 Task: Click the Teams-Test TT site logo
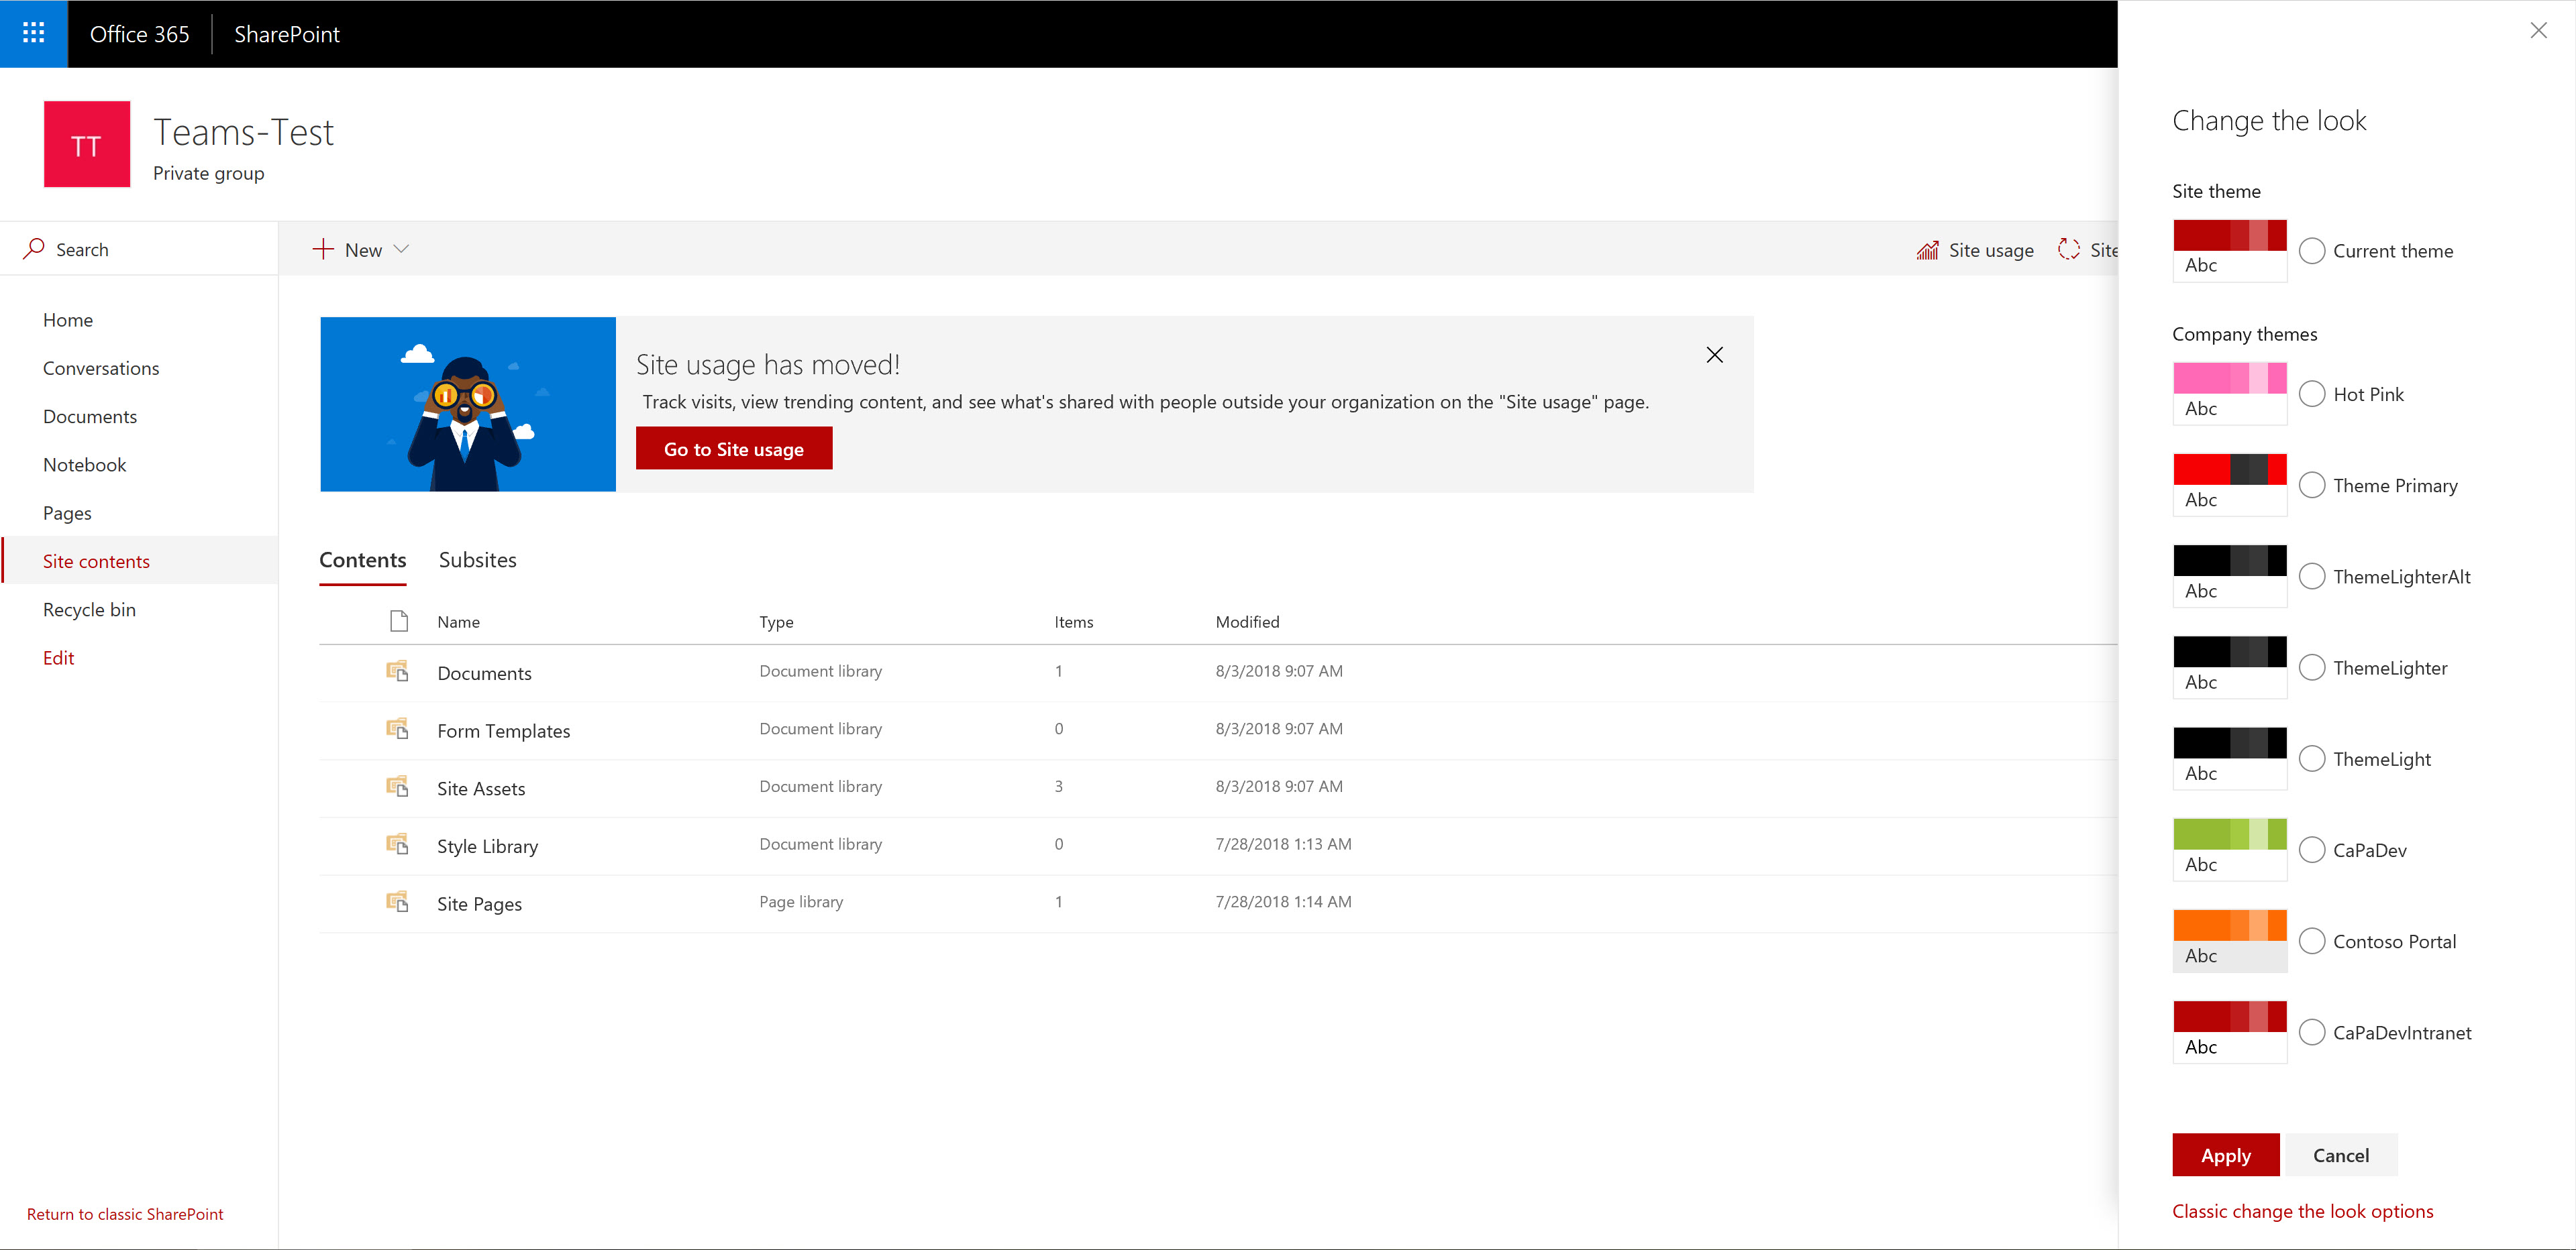(x=86, y=143)
